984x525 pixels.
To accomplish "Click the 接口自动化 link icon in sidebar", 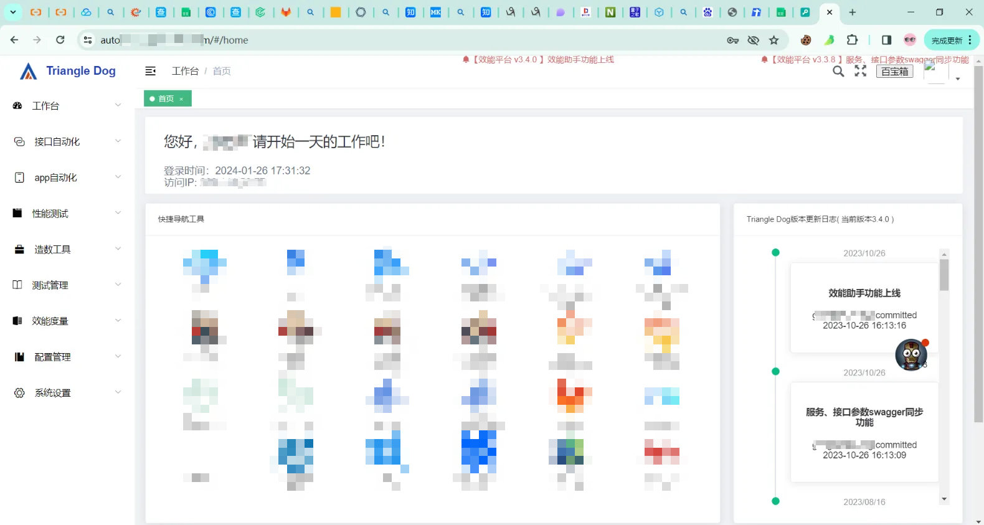I will [19, 142].
